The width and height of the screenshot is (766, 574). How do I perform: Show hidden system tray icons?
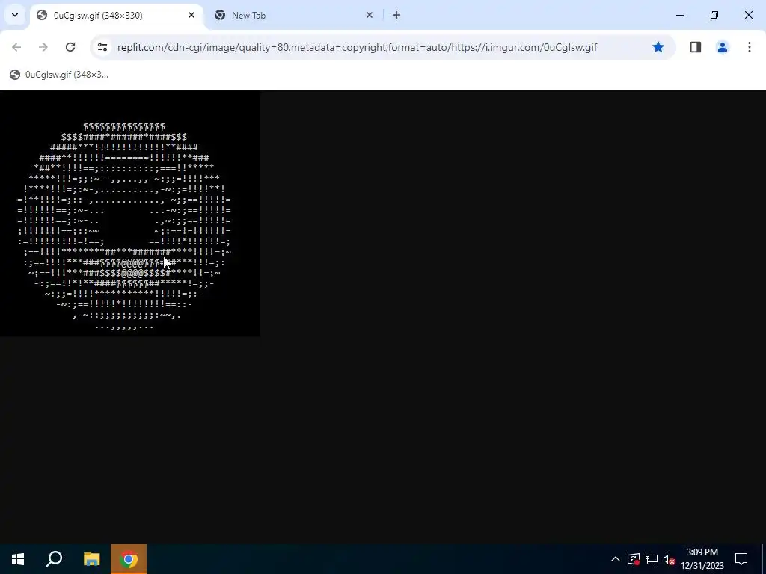[616, 559]
